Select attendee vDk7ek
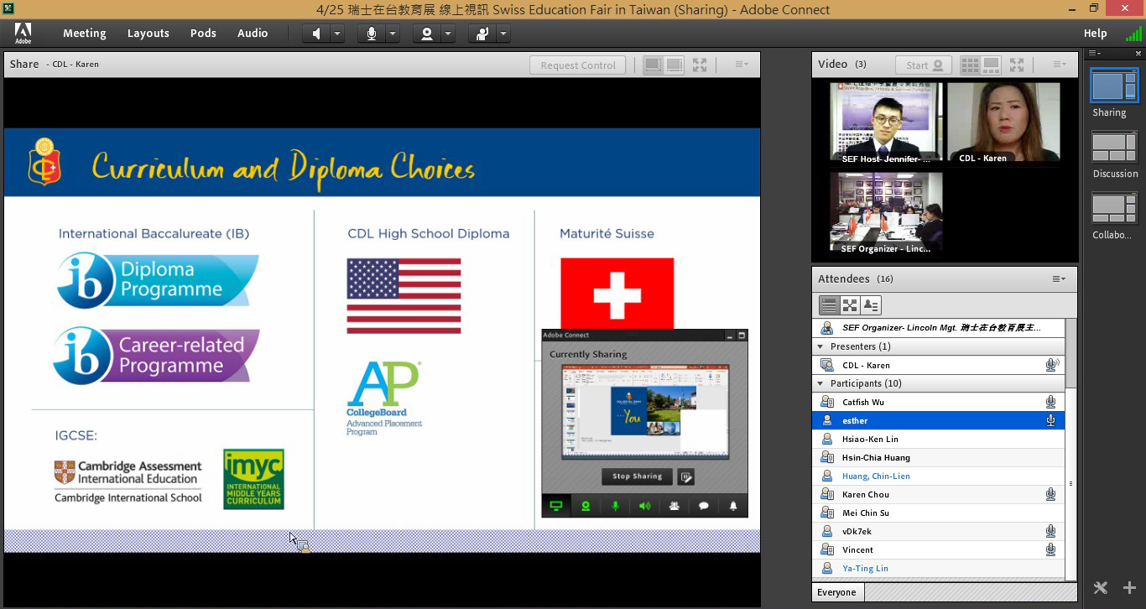Image resolution: width=1146 pixels, height=609 pixels. pyautogui.click(x=939, y=531)
